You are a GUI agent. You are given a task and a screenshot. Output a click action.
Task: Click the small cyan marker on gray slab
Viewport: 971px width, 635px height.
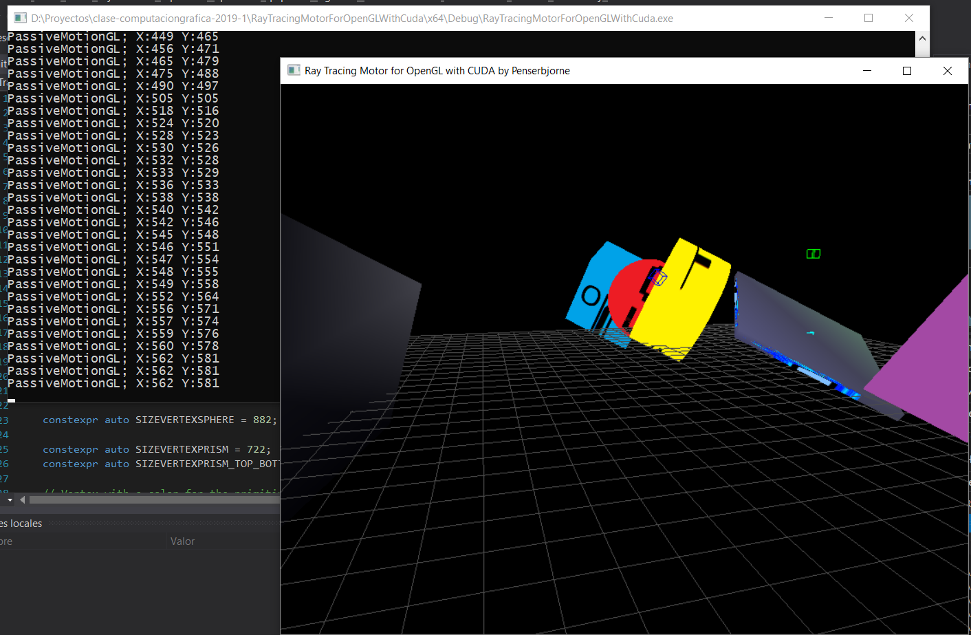(811, 333)
